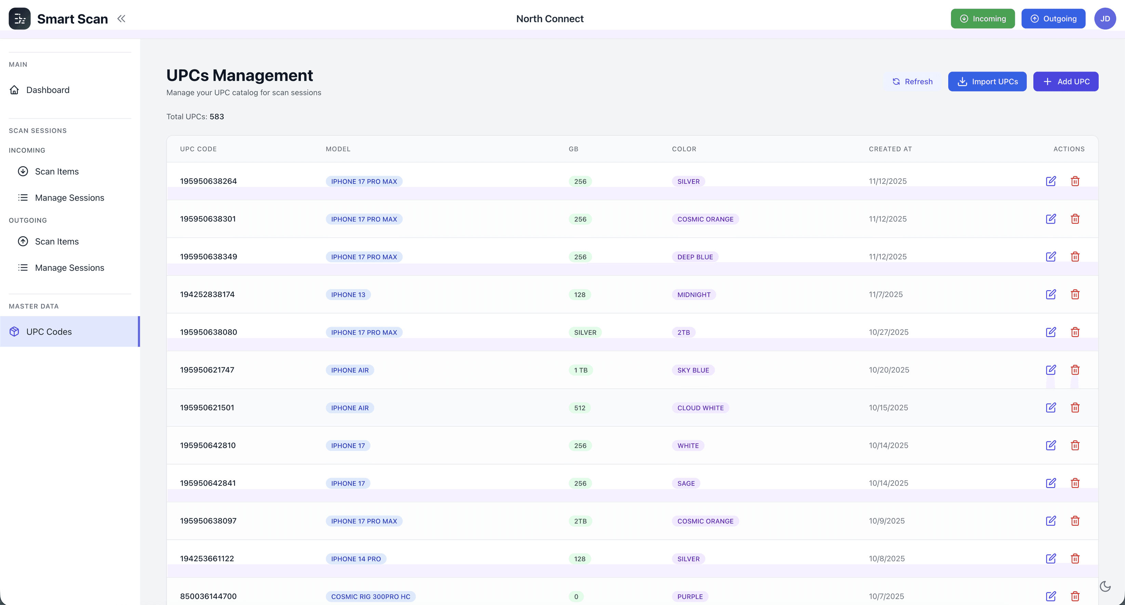Delete the Cloud White iPhone Air row
1125x605 pixels.
(1075, 408)
